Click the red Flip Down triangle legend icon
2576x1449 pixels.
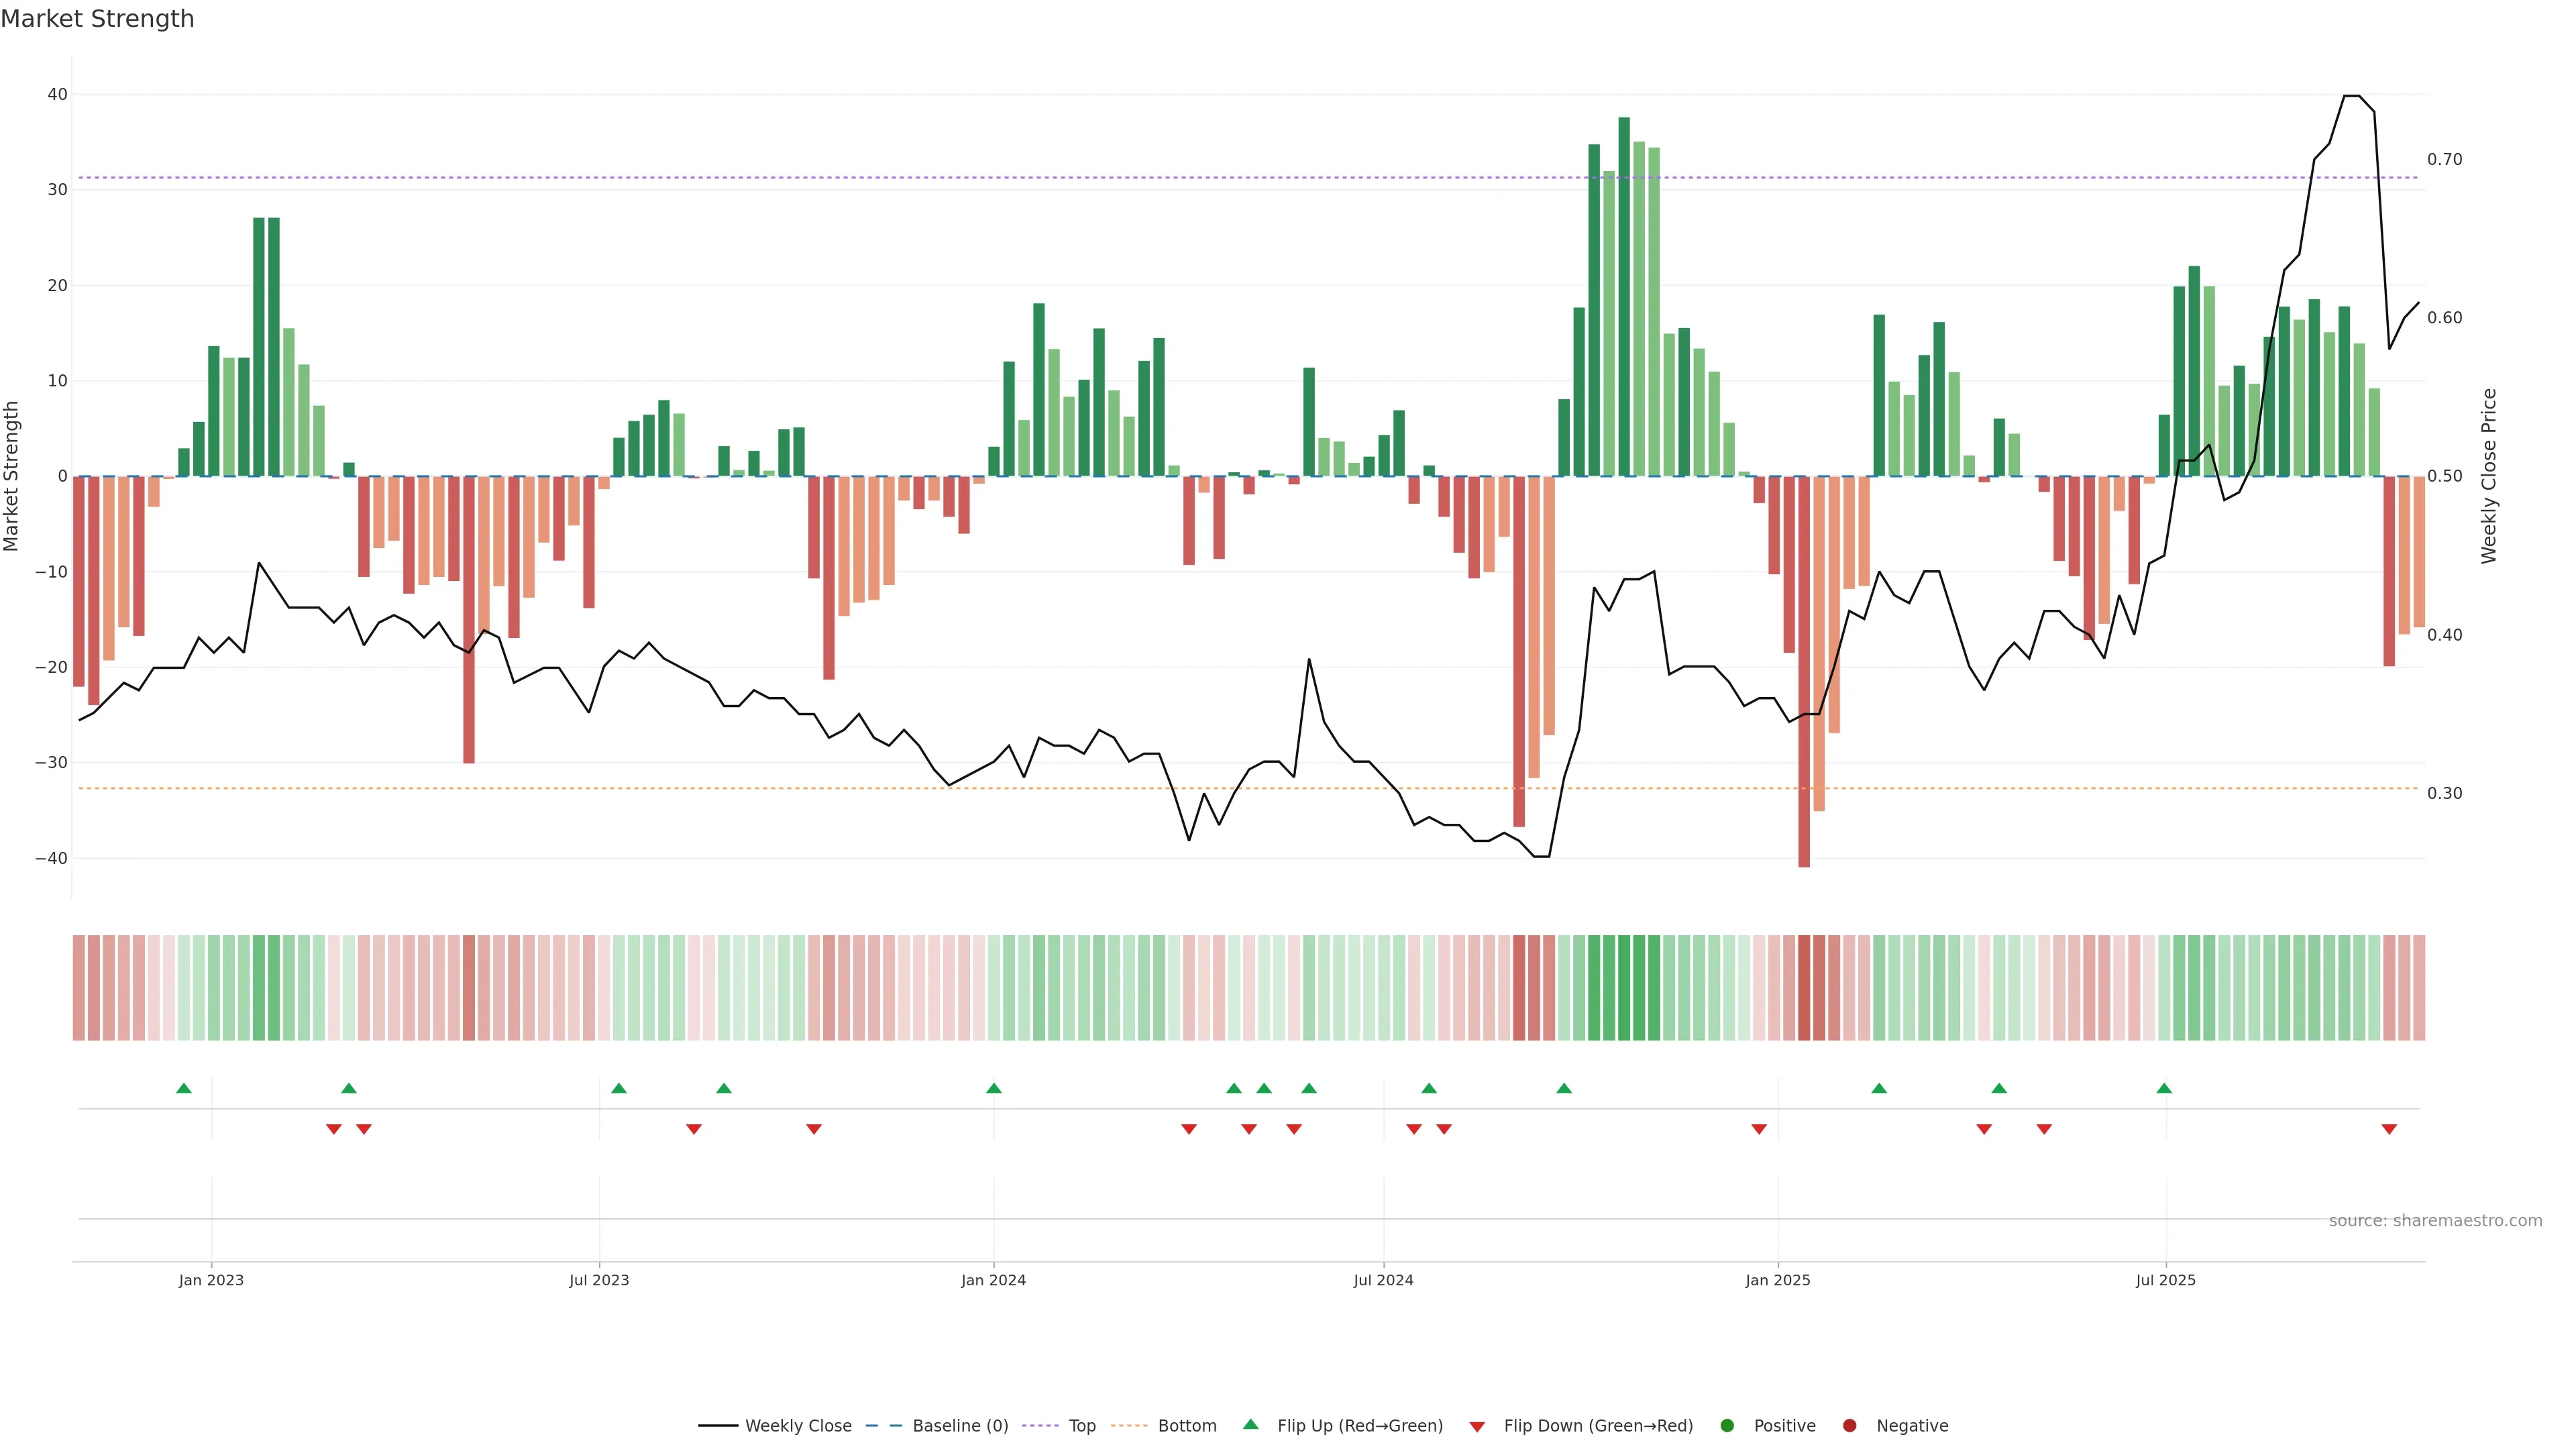pyautogui.click(x=1477, y=1427)
